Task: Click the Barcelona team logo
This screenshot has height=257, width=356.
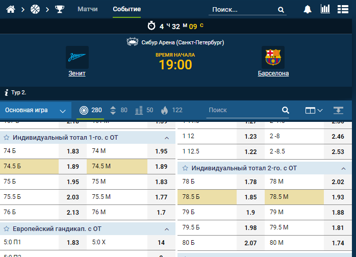Action: pos(273,57)
